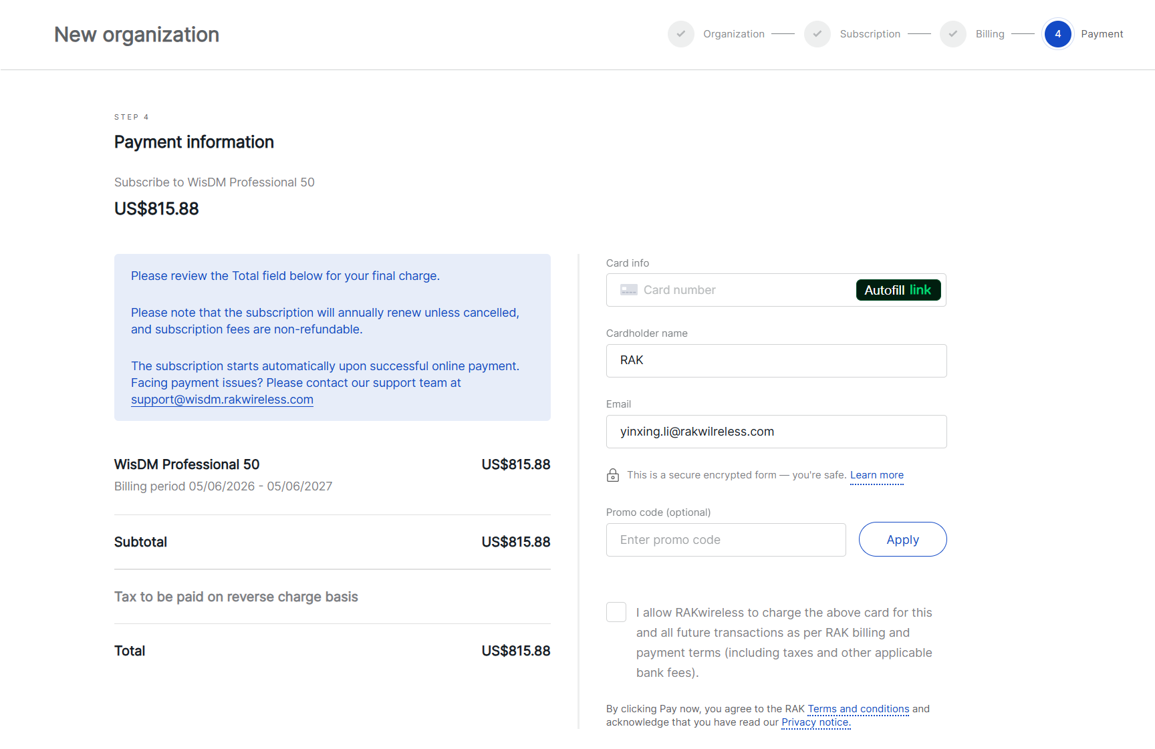Viewport: 1155px width, 749px height.
Task: Open the Learn more link
Action: tap(876, 475)
